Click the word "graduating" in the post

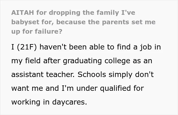(x=82, y=61)
